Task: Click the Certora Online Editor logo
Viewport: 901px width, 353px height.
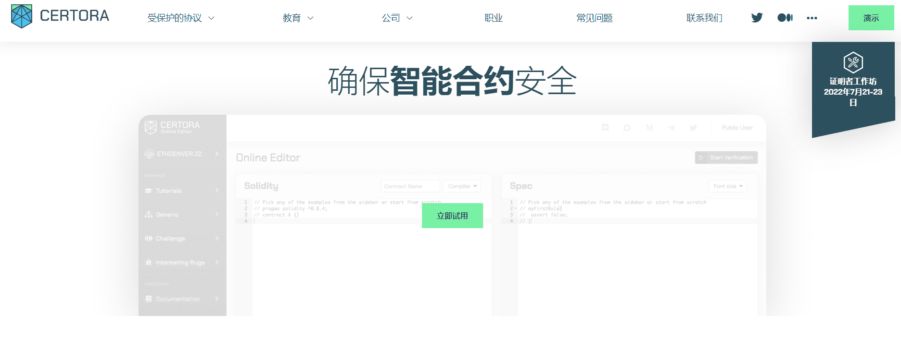Action: click(x=172, y=127)
